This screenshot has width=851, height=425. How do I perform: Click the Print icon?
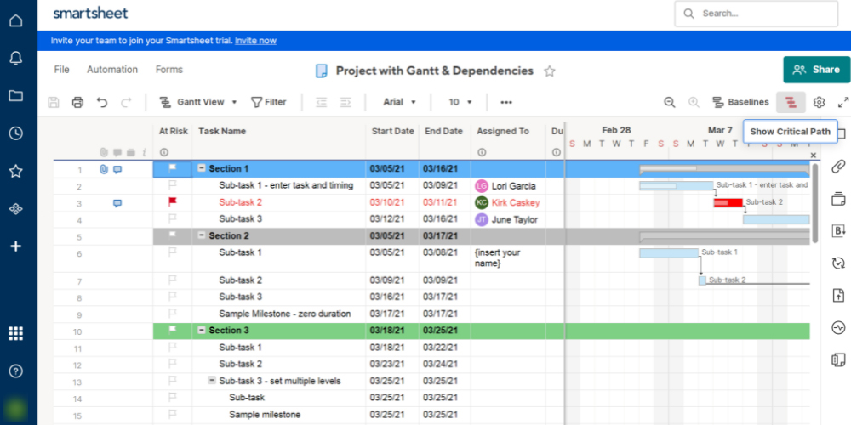[78, 102]
